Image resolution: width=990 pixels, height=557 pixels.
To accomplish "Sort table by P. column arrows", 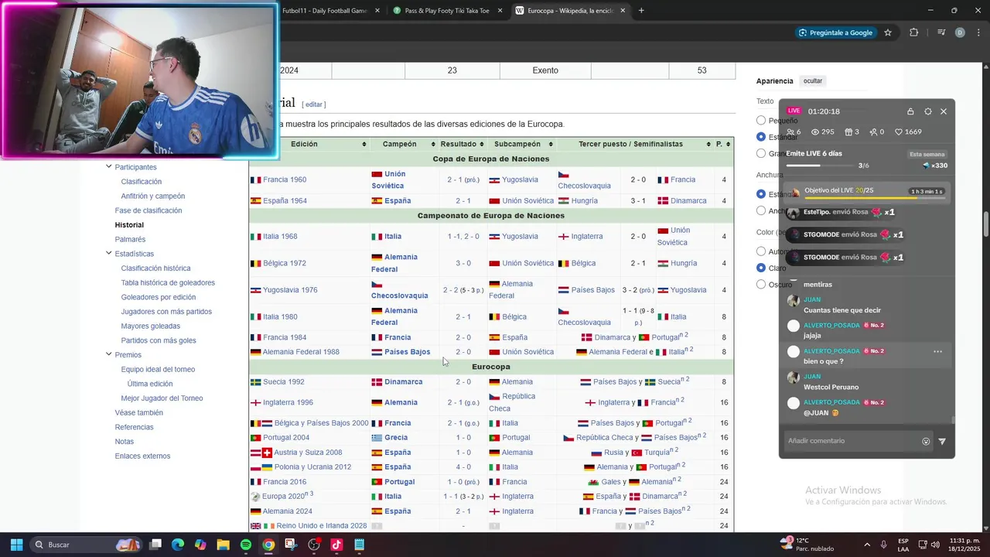I will [729, 145].
